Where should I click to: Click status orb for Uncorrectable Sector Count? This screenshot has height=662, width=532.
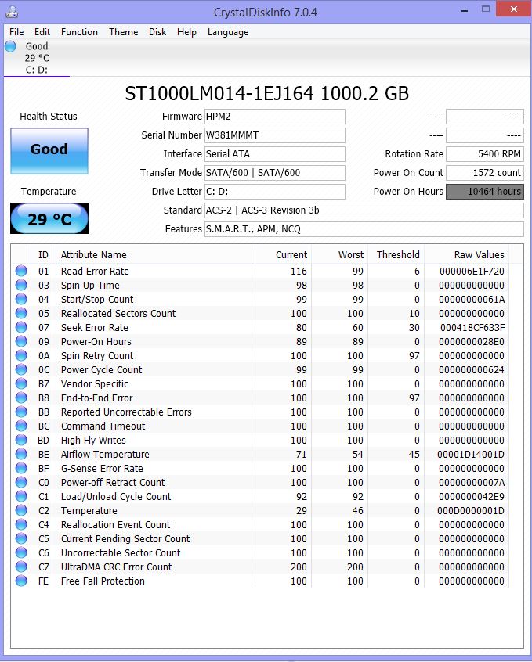(21, 552)
